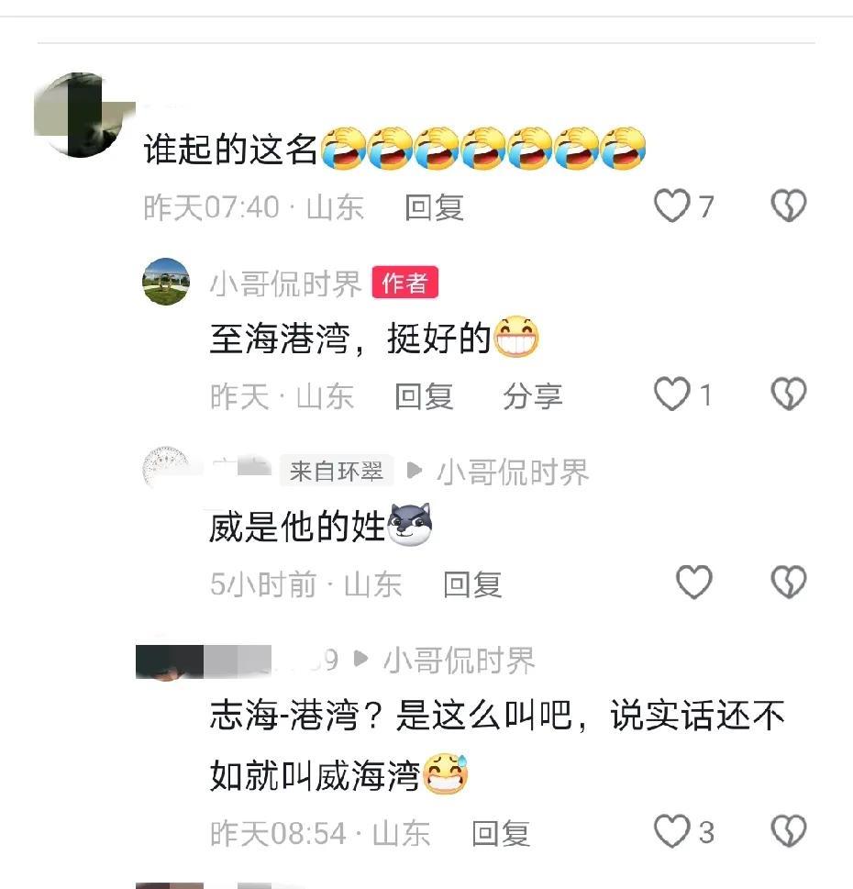The height and width of the screenshot is (889, 853).
Task: Open 小哥侃时界 mention in the 志海-港湾 reply header
Action: click(x=460, y=661)
